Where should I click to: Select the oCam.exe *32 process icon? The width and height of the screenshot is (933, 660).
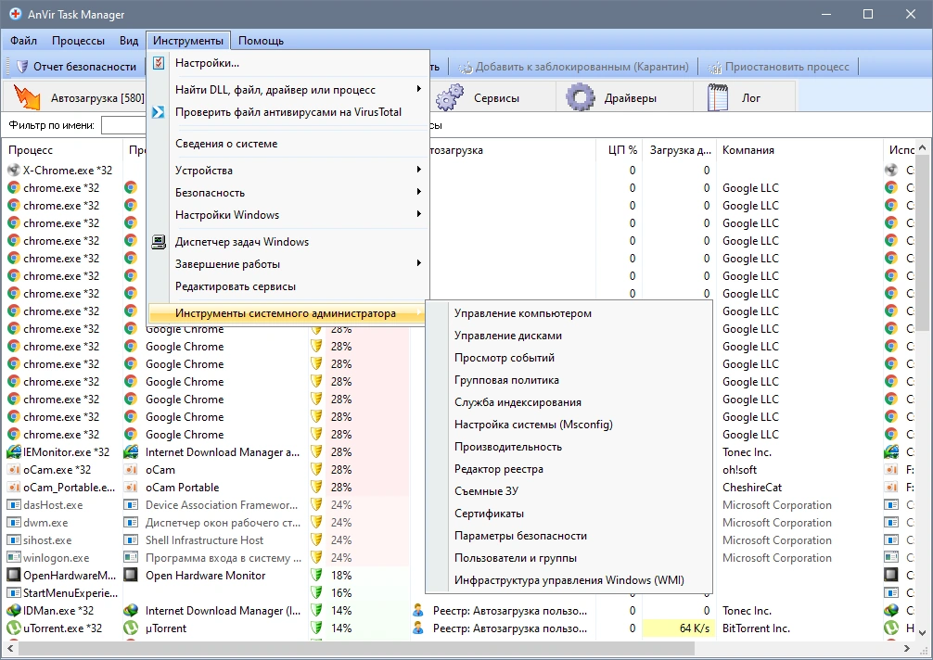tap(14, 470)
